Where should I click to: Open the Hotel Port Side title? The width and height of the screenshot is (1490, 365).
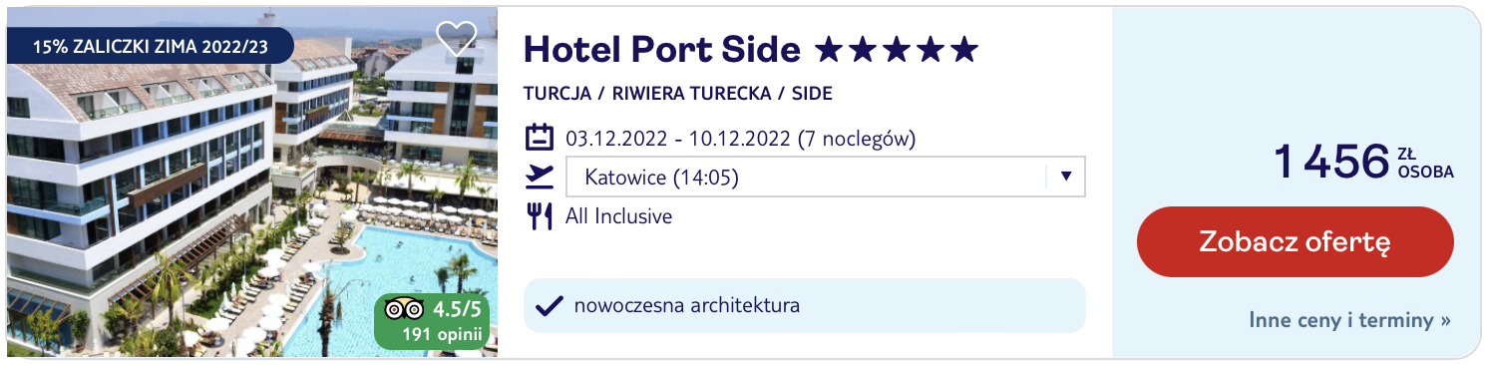[661, 49]
